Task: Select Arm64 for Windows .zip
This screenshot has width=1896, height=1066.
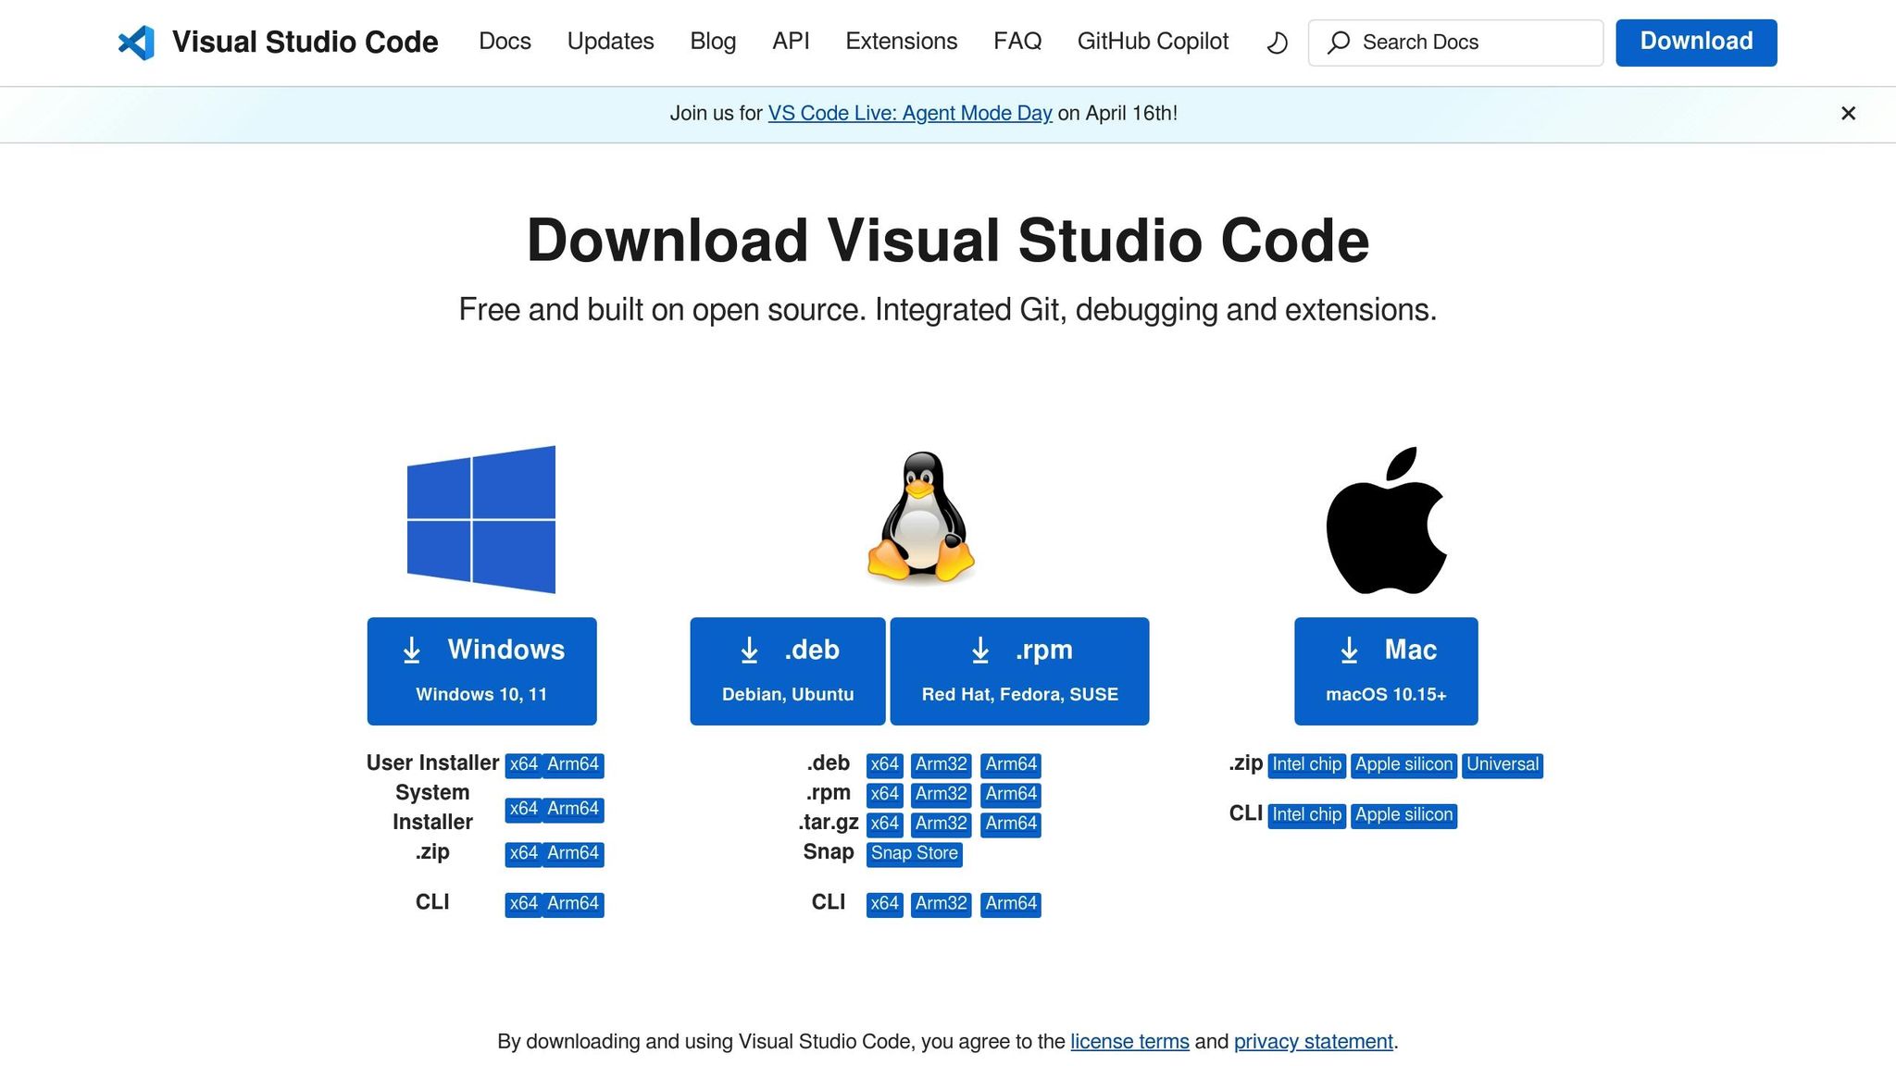Action: coord(573,854)
